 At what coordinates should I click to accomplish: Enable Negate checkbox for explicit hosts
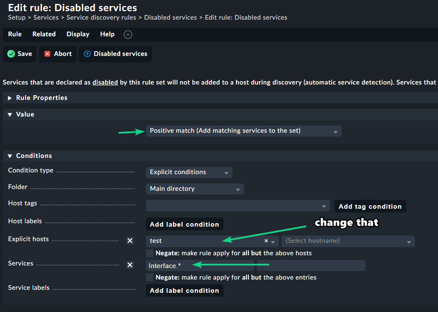tap(150, 253)
